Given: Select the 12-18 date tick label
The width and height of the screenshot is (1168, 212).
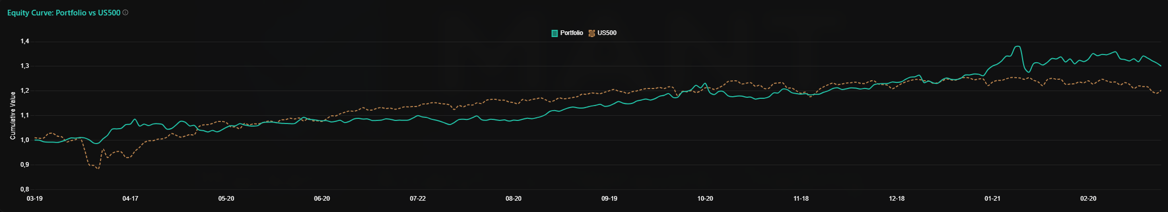Looking at the screenshot, I should pyautogui.click(x=897, y=199).
